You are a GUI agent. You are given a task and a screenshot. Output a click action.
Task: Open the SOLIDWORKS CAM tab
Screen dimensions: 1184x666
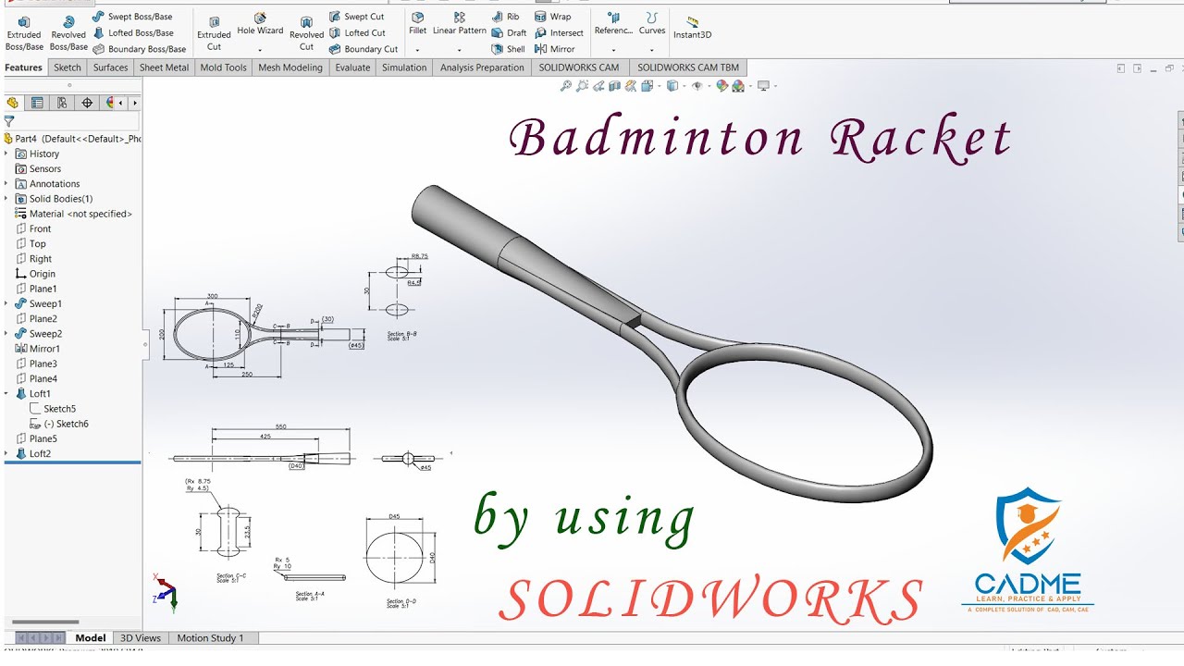click(x=579, y=68)
